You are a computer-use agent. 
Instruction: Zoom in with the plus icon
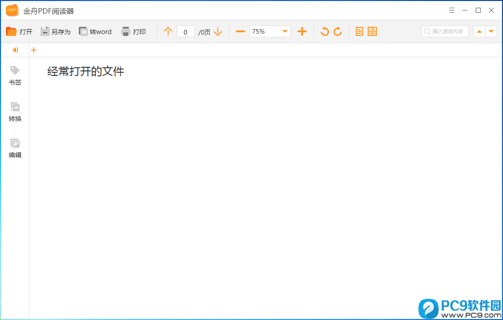tap(302, 31)
